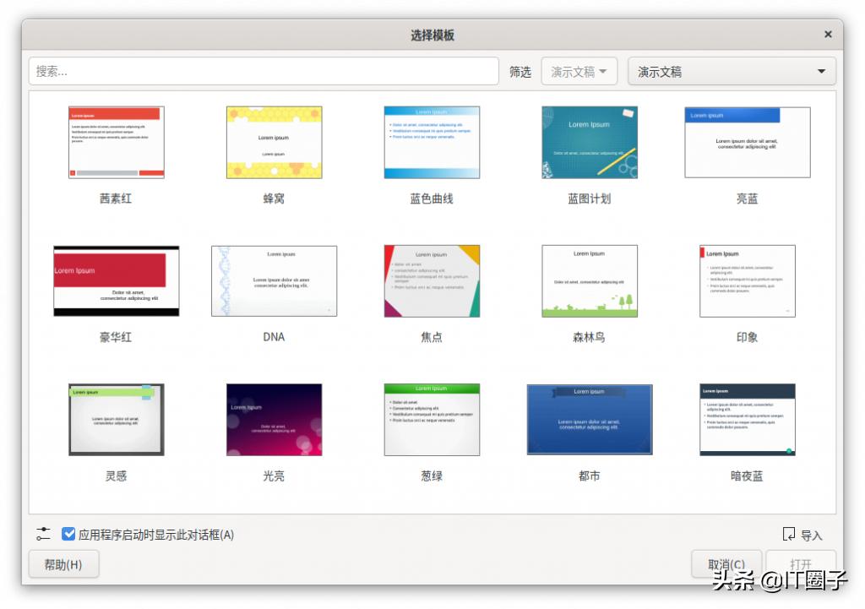Open the filter options icon at bottom left
The image size is (865, 609).
tap(43, 533)
